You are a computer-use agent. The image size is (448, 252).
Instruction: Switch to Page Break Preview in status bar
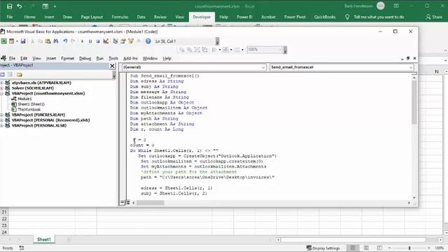[x=379, y=248]
